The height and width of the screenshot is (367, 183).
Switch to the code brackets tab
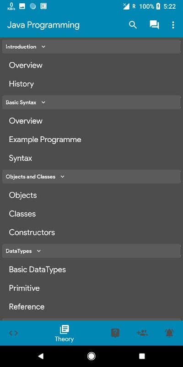13,333
